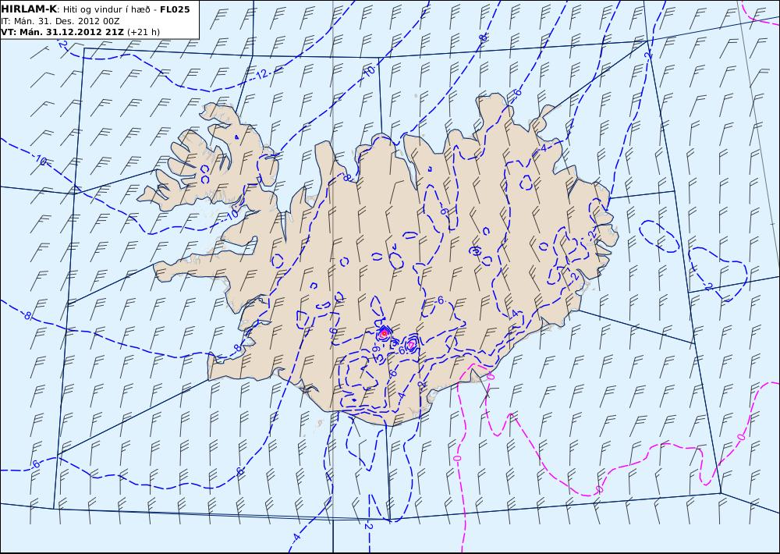Screen dimensions: 780x554
Task: Click the "HIRLAM-K" model name in the title
Action: tap(29, 9)
